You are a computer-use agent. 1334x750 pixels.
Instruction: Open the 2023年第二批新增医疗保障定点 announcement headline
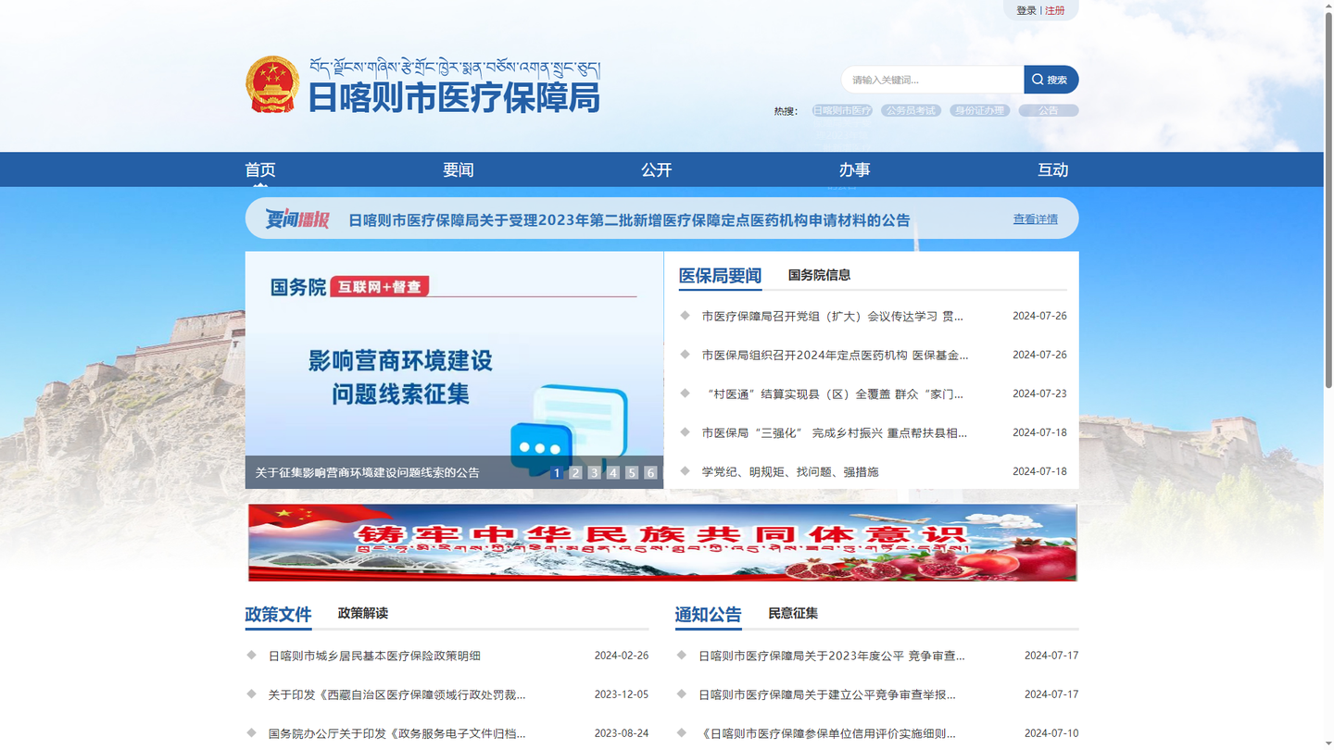(629, 220)
